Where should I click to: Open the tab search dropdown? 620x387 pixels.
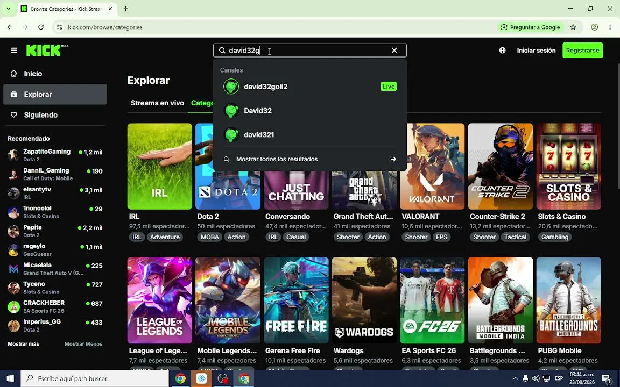click(x=8, y=9)
